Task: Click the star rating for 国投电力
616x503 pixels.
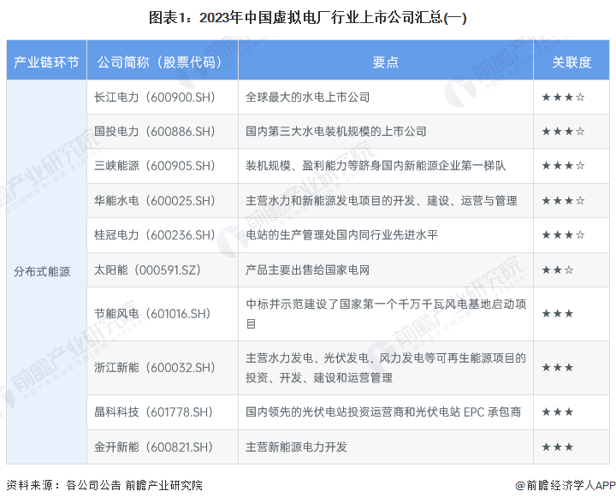Action: [x=563, y=131]
